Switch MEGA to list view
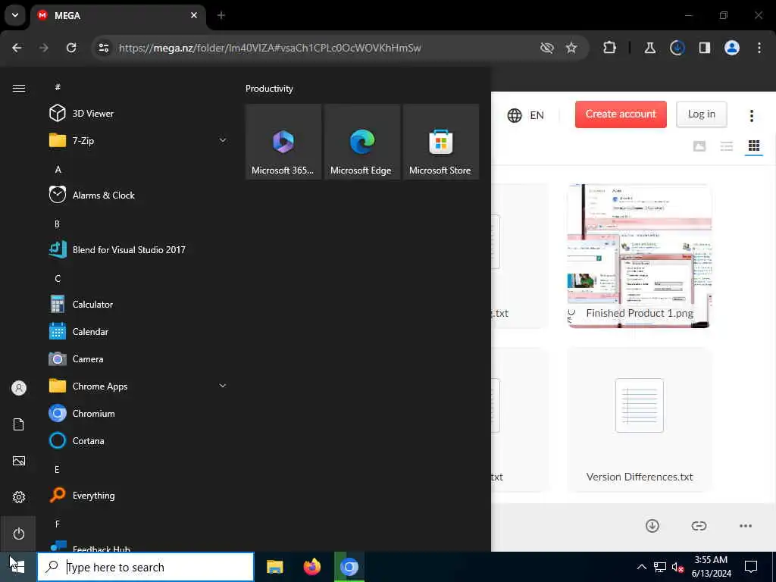 727,146
